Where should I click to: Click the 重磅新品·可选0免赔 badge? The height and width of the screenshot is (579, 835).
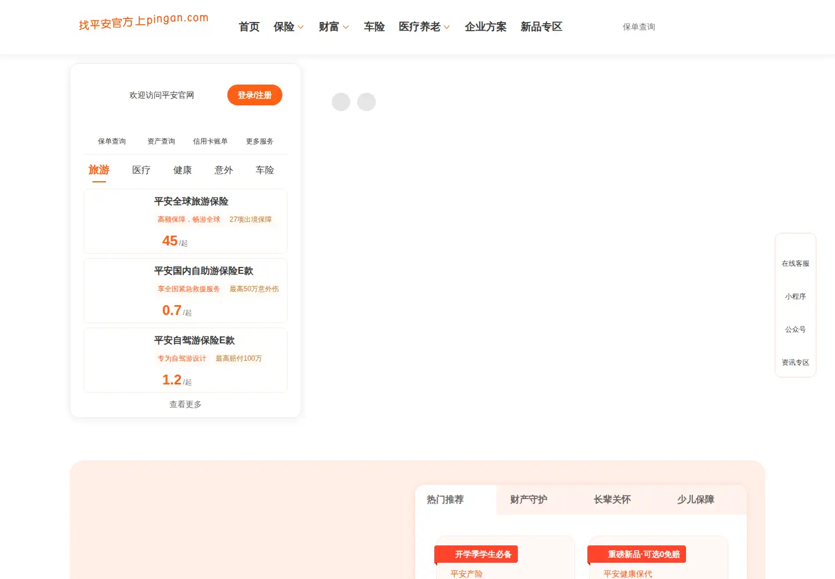pos(637,554)
